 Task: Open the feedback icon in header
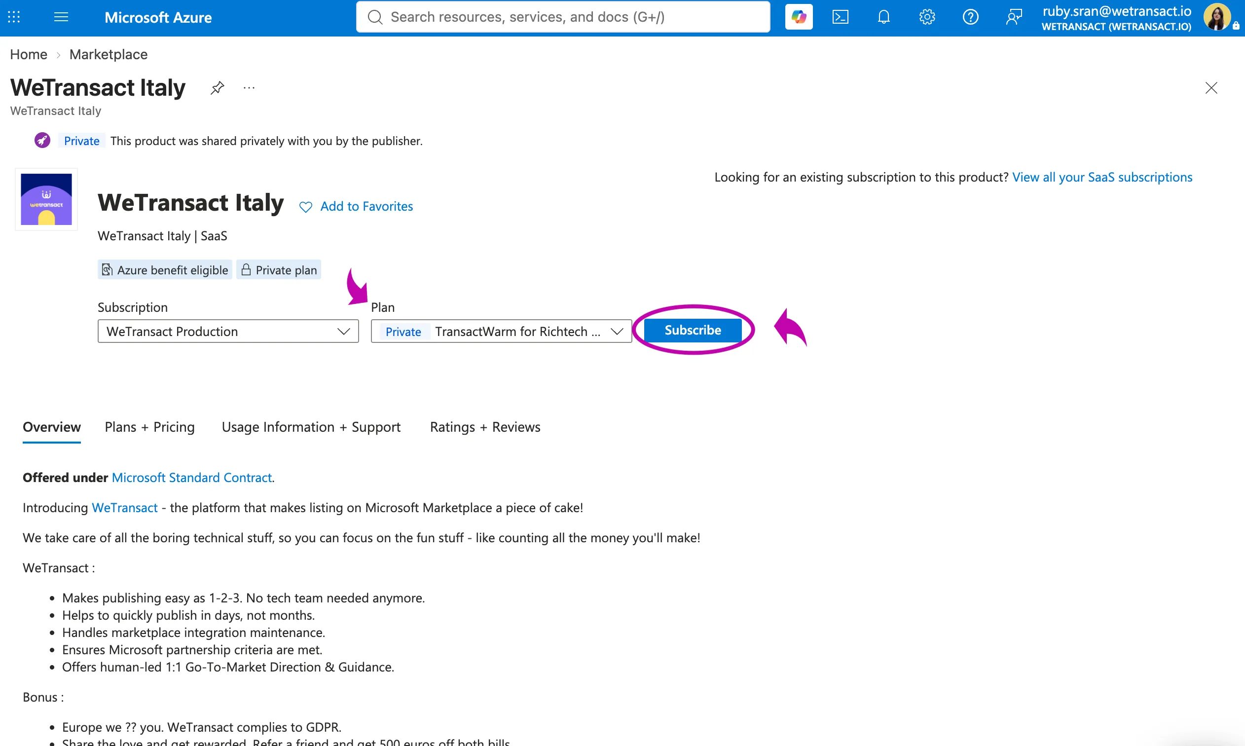pyautogui.click(x=1014, y=17)
